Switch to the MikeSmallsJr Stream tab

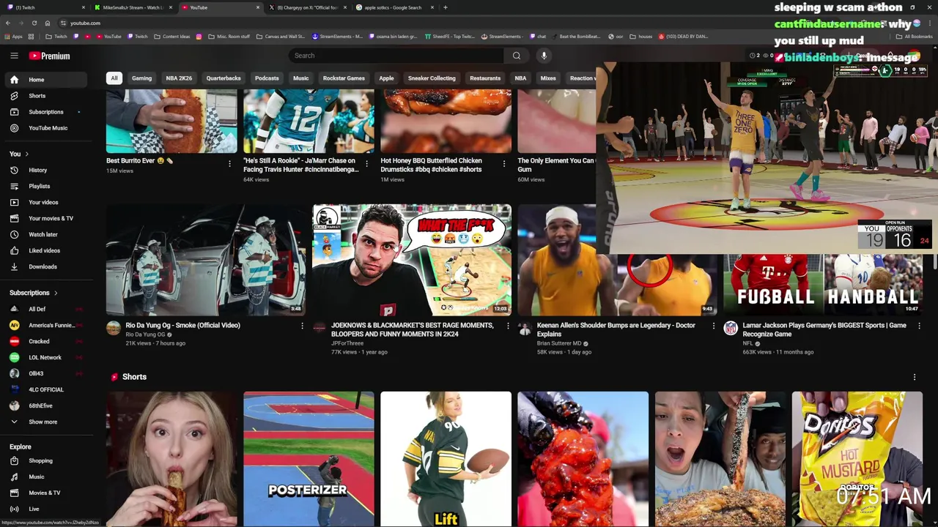(x=133, y=7)
